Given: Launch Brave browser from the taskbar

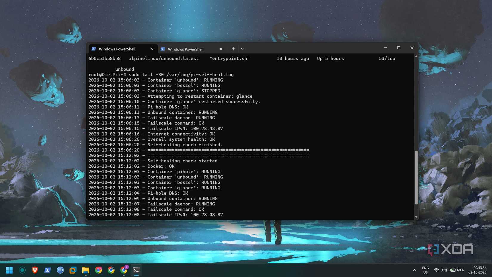Looking at the screenshot, I should 35,270.
